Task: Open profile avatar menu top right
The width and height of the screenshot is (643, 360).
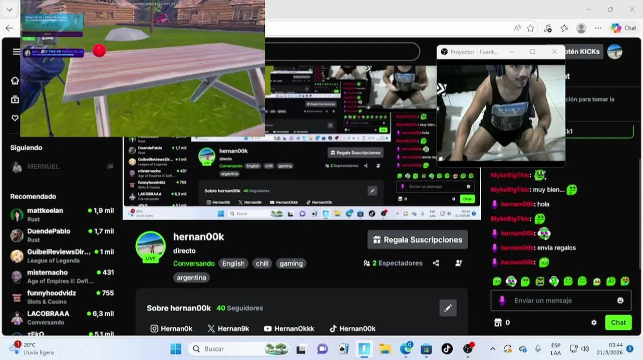Action: (x=614, y=51)
